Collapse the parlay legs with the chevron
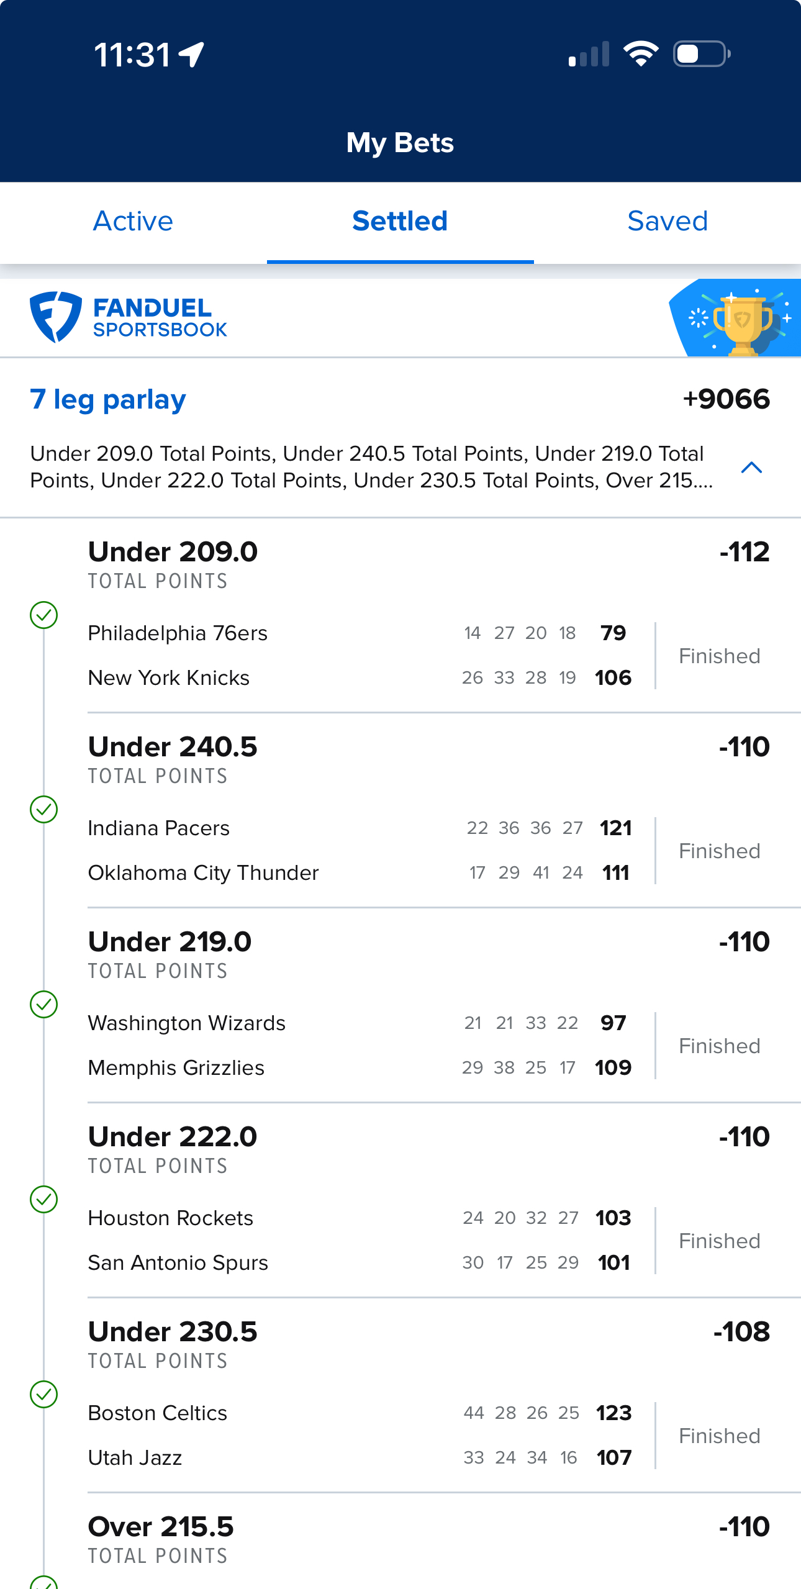This screenshot has height=1589, width=801. [751, 467]
